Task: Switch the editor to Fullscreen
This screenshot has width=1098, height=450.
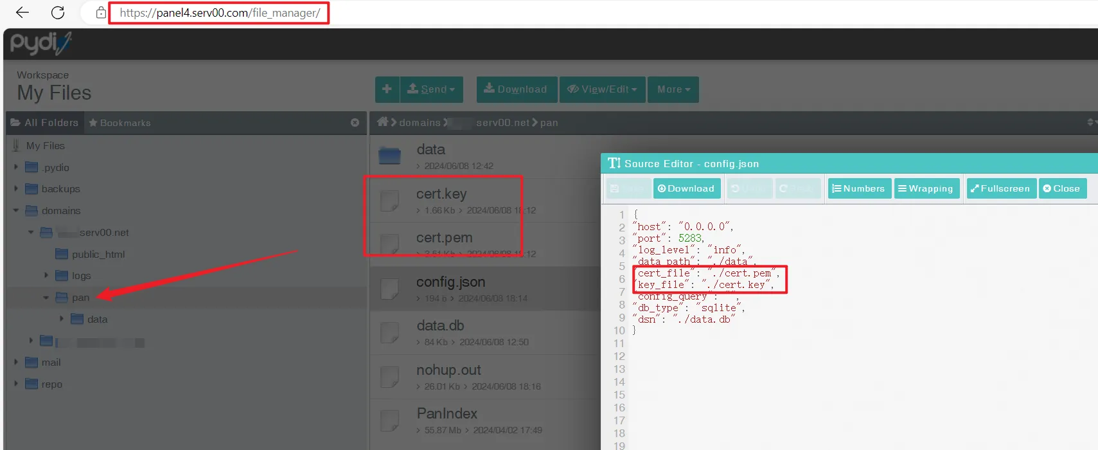Action: pos(1001,188)
